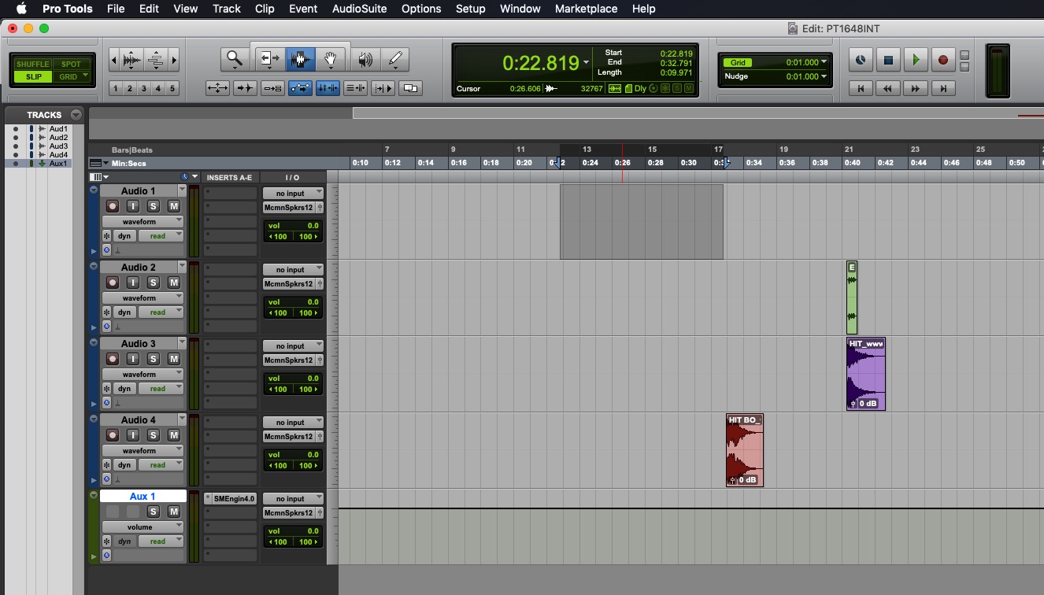Click the audio zoom waveform button

pyautogui.click(x=133, y=60)
